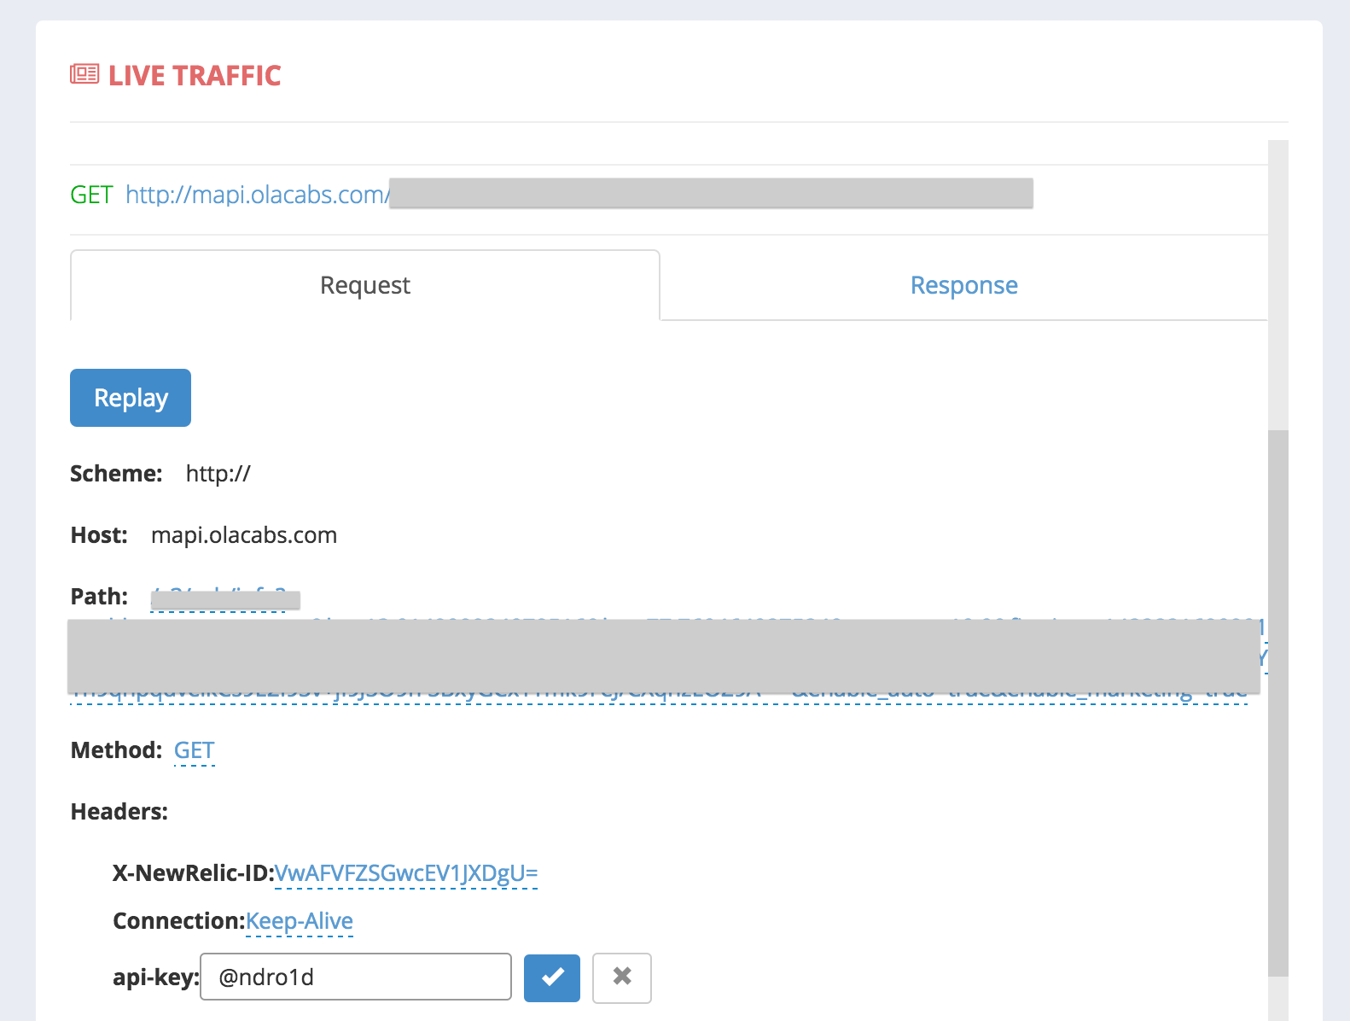Edit the X-NewRelic-ID header value
The height and width of the screenshot is (1021, 1350).
coord(406,873)
